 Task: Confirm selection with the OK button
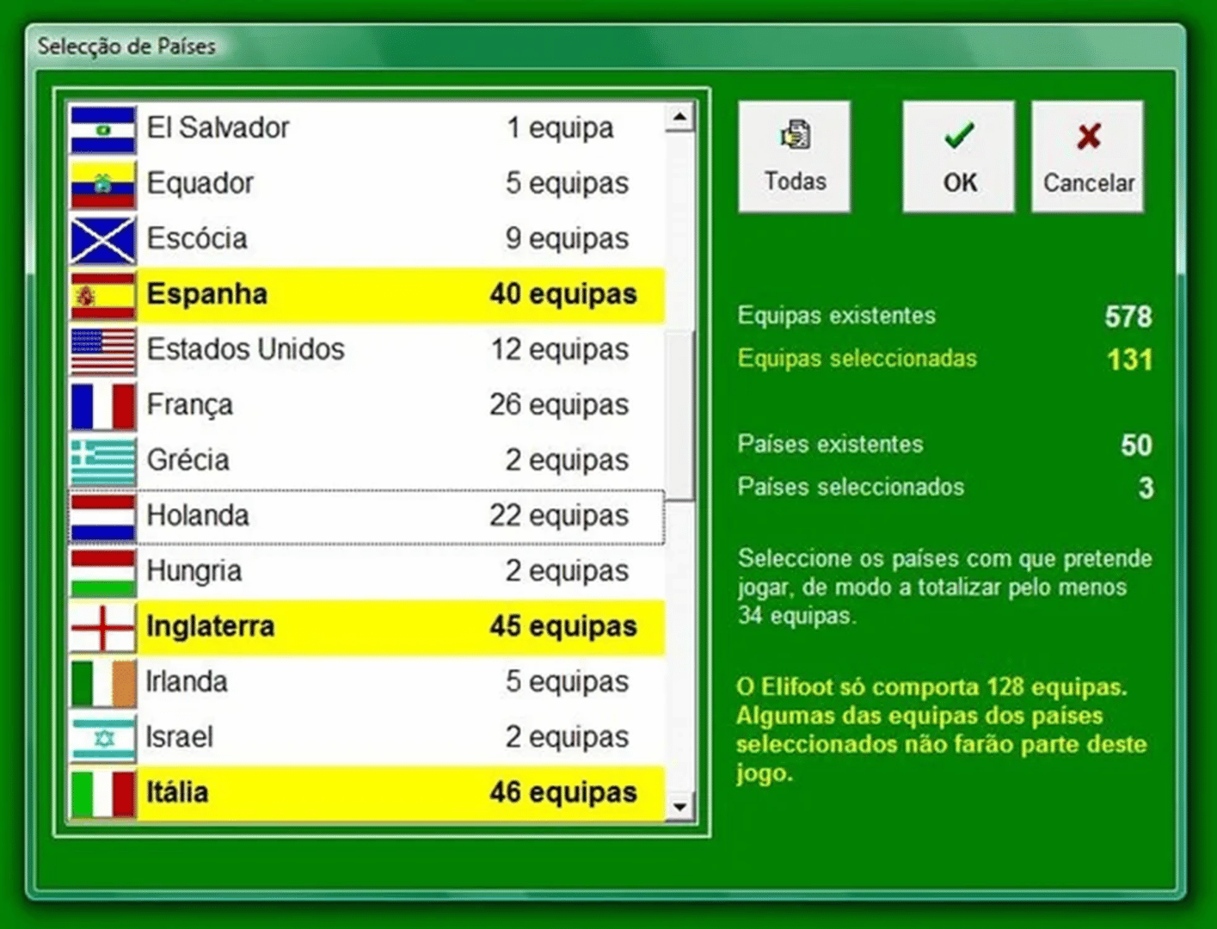[959, 157]
